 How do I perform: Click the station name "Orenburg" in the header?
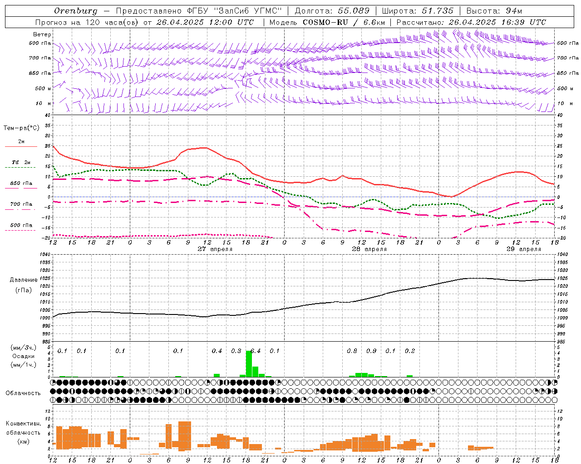[x=75, y=11]
